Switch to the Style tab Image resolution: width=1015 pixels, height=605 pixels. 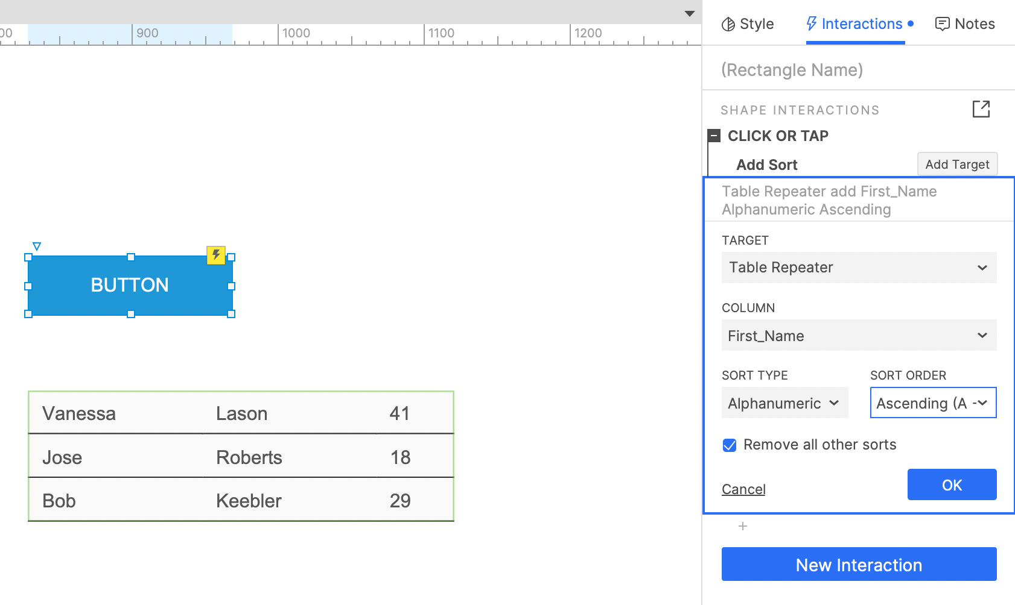pos(748,24)
